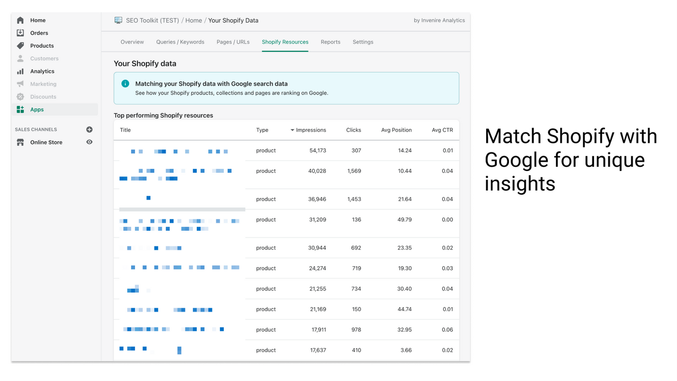This screenshot has width=677, height=381.
Task: Click the 1,453 clicks value
Action: point(354,199)
